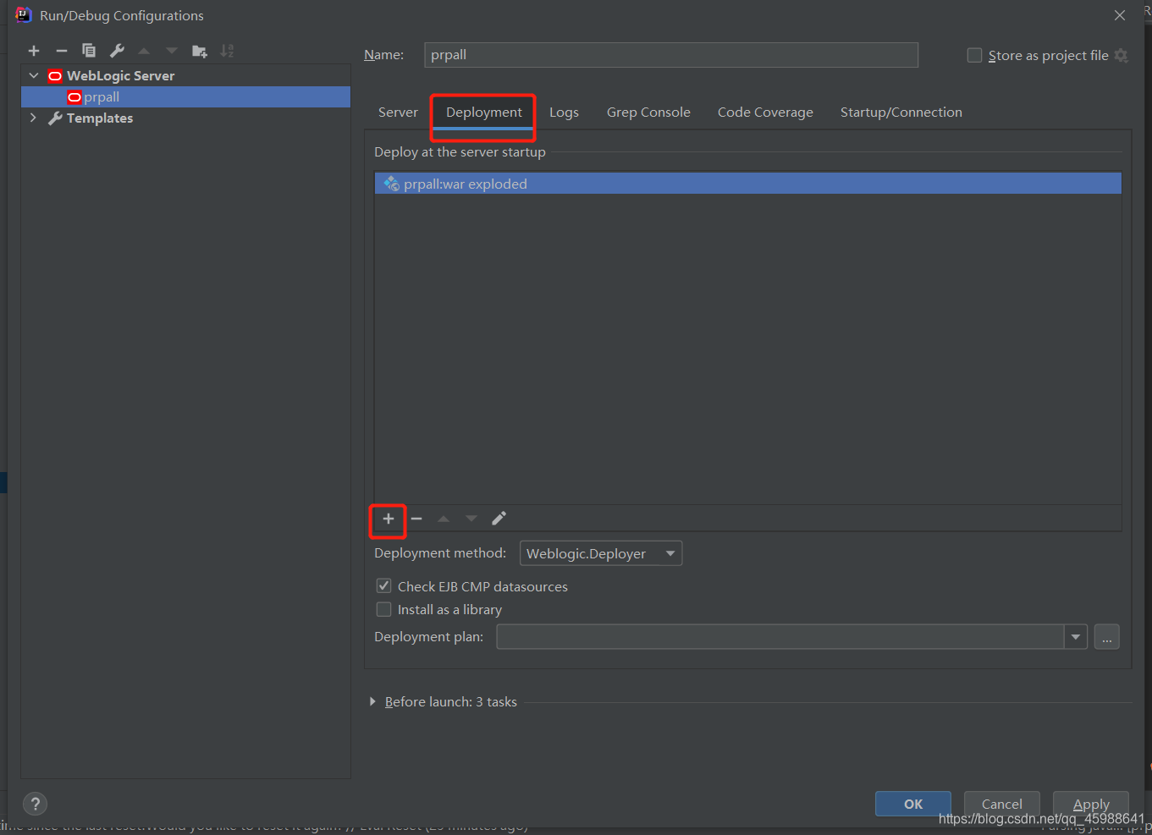Collapse the WebLogic Server tree node

coord(34,75)
